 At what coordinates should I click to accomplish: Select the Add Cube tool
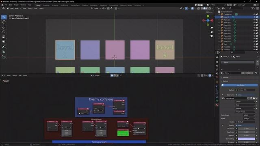point(4,57)
